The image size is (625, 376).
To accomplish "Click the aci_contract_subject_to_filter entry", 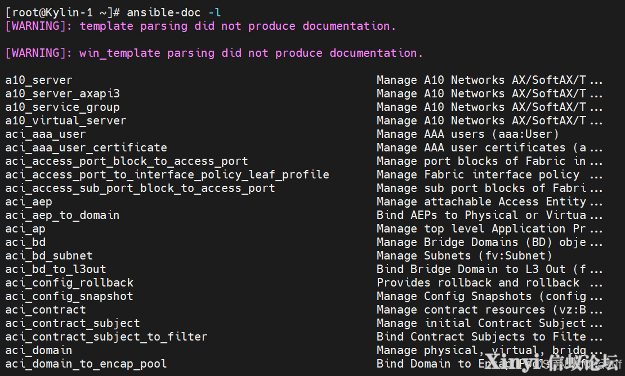I will point(106,337).
